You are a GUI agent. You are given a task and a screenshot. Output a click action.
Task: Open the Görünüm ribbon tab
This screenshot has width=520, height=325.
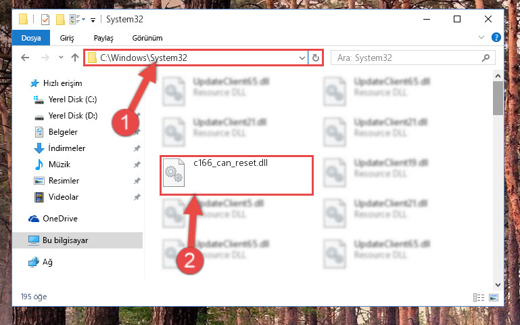coord(147,38)
